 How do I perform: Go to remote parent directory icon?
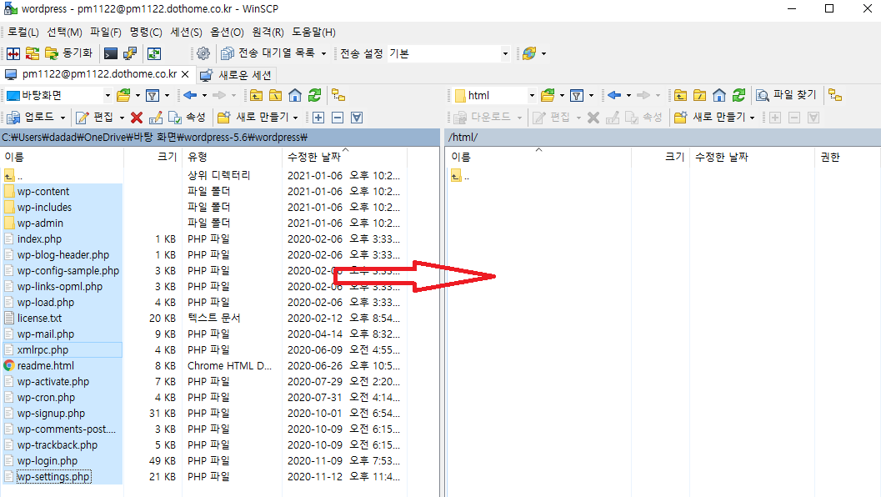680,96
